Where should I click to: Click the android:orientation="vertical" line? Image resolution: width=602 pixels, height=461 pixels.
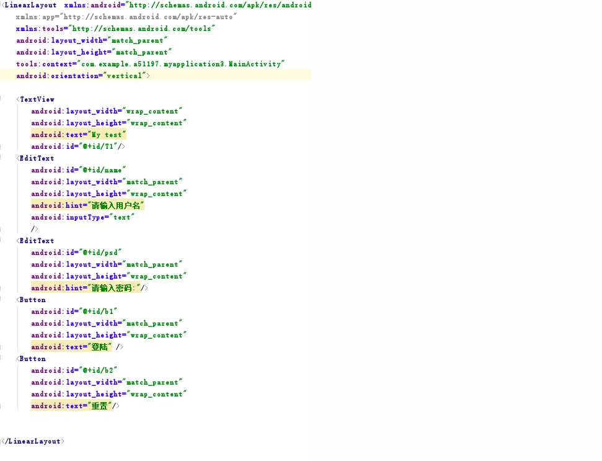click(x=83, y=76)
